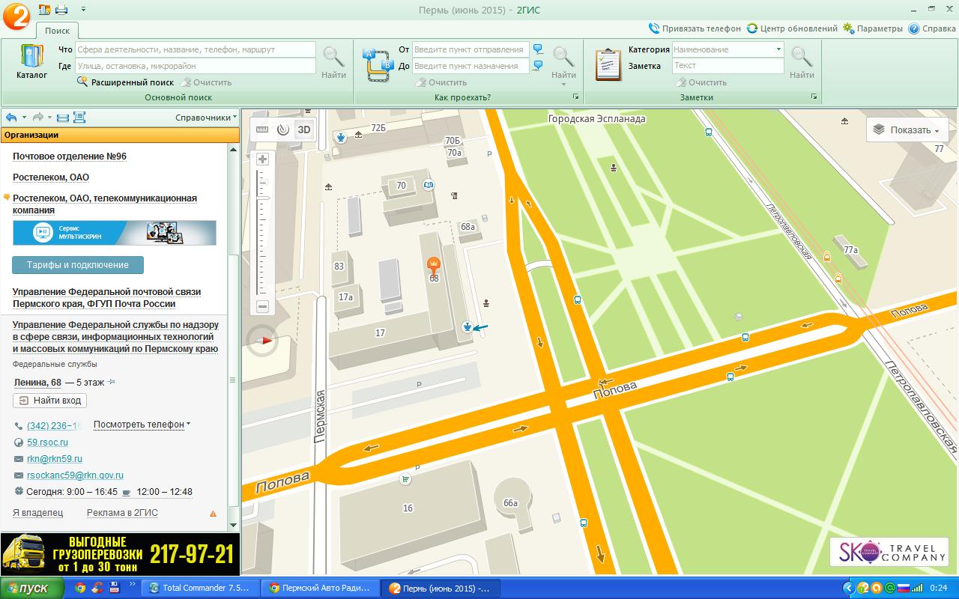Click the Найти вход button
The image size is (959, 599).
[50, 401]
